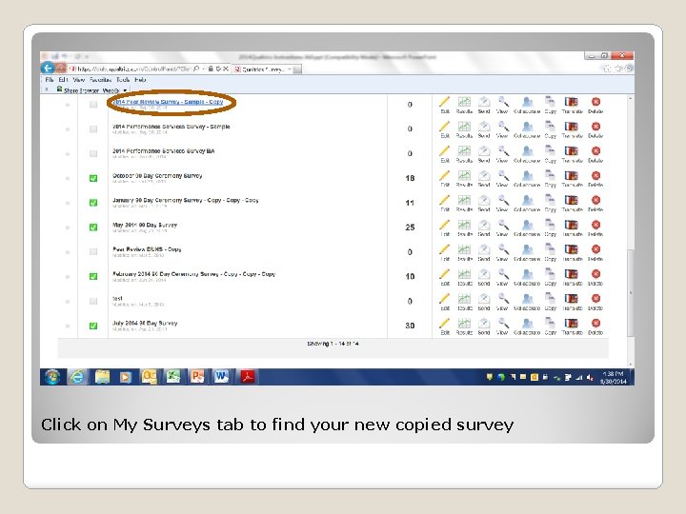Open the Windows Start button
Screen dimensions: 686x514
52,376
